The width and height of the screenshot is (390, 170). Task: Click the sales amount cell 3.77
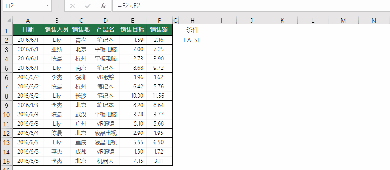click(159, 115)
